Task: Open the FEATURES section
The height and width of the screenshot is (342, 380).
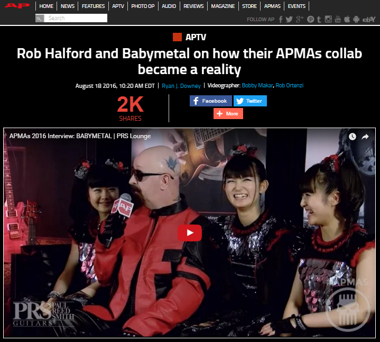Action: 94,6
